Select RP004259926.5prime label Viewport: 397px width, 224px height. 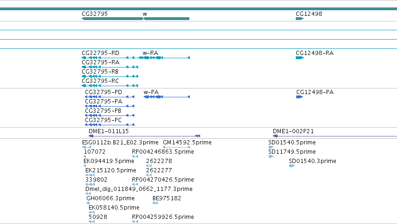[x=163, y=217]
